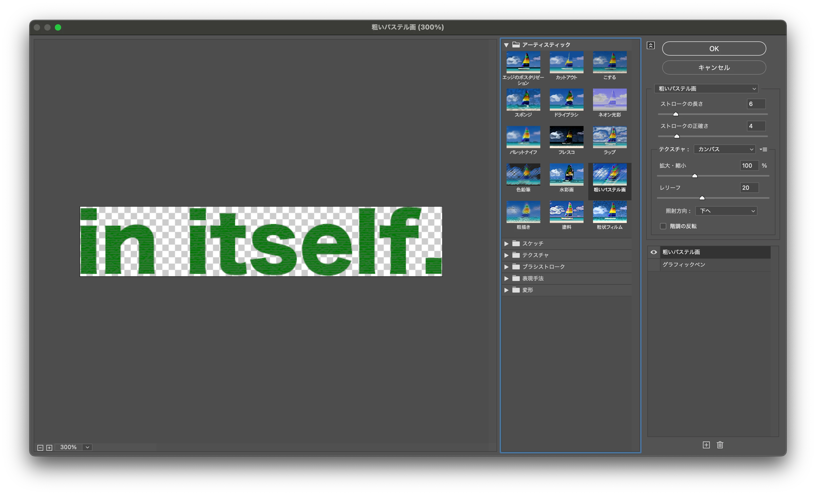
Task: Pick the フレスコ filter thumbnail
Action: pyautogui.click(x=566, y=137)
